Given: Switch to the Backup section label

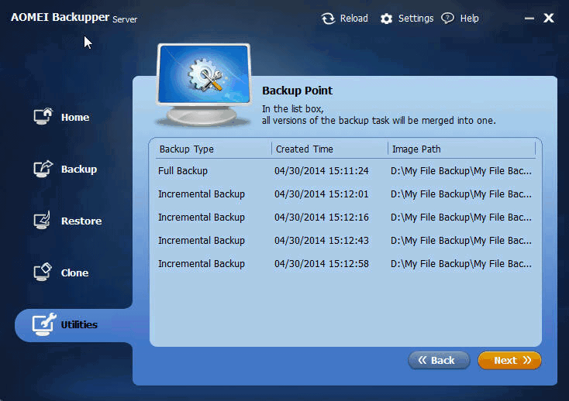Looking at the screenshot, I should tap(79, 170).
